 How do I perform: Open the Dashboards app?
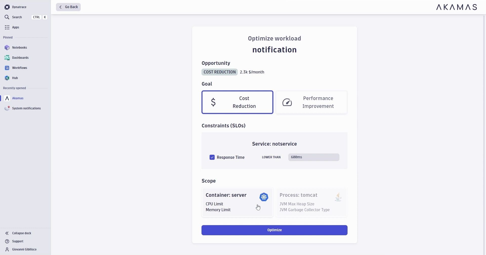(20, 58)
